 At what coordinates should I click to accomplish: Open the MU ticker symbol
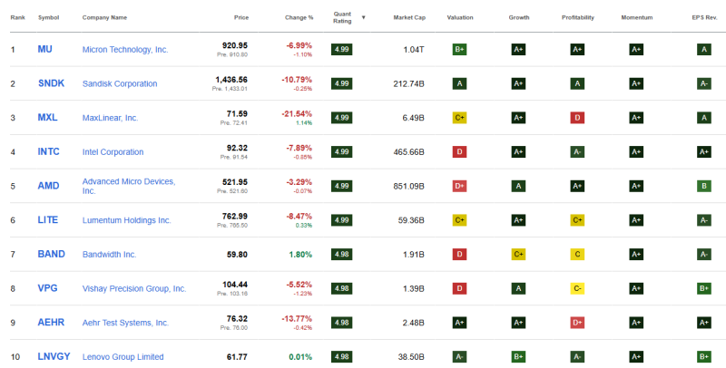[44, 49]
